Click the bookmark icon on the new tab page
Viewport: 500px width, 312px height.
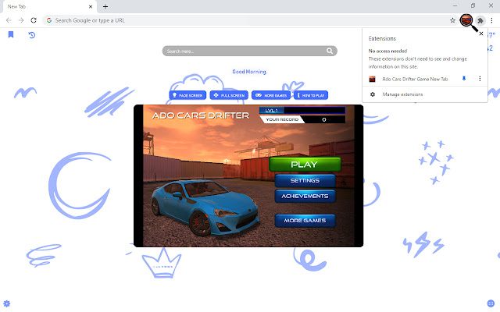coord(11,34)
